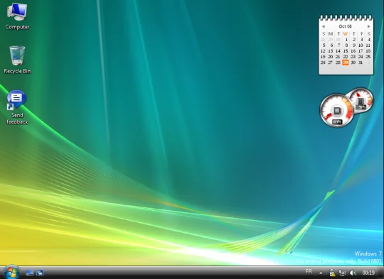
Task: Open the Computer desktop icon
Action: pos(17,16)
